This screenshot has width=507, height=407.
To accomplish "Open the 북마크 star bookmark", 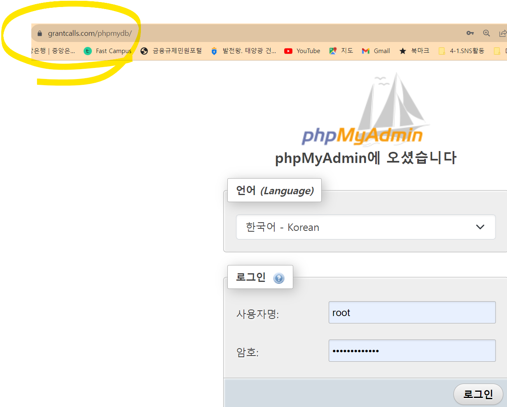I will tap(414, 51).
